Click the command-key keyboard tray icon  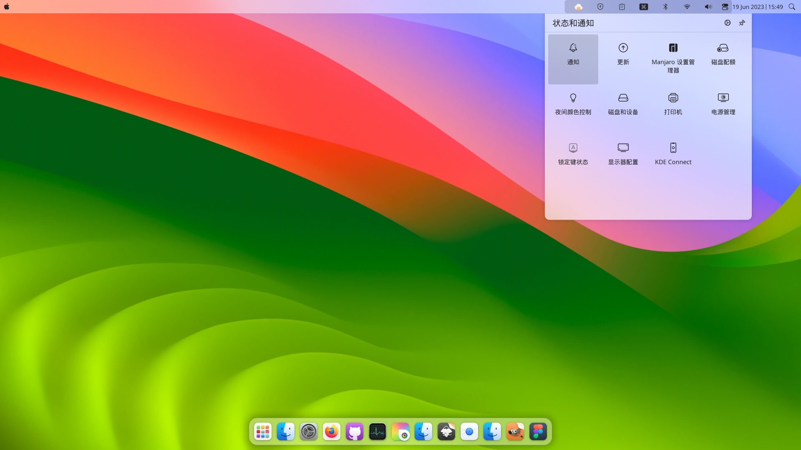(x=643, y=7)
